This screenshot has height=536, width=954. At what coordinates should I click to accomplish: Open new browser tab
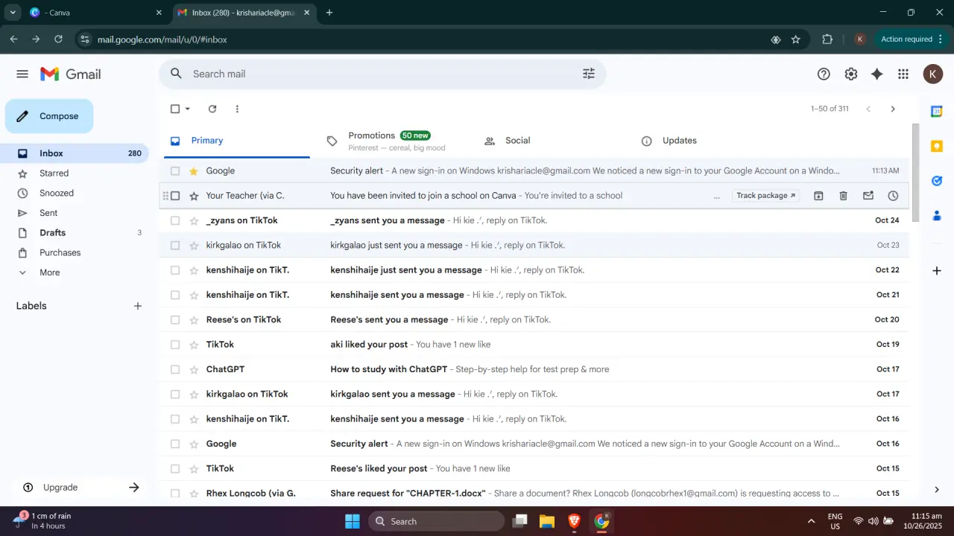tap(329, 13)
